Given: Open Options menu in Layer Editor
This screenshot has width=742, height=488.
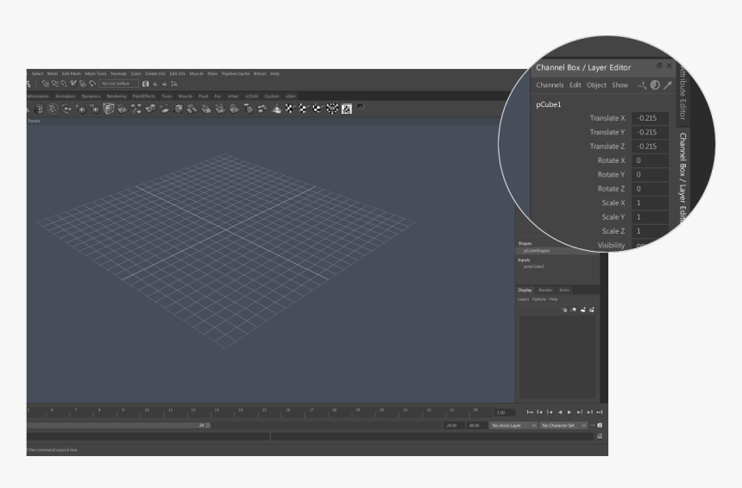Looking at the screenshot, I should click(539, 299).
